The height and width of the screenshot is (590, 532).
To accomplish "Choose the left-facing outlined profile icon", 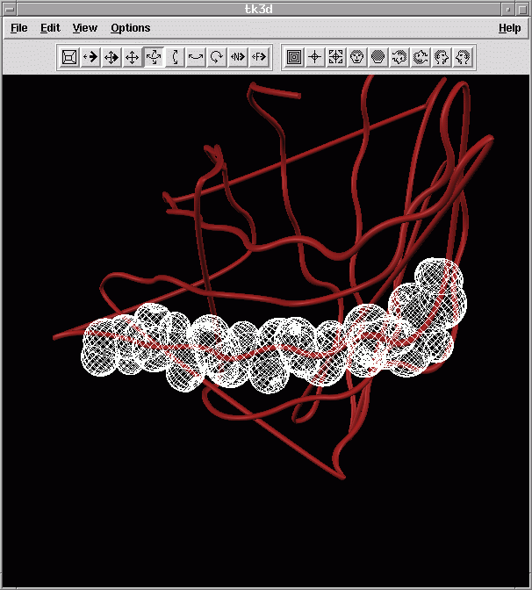I will [x=442, y=57].
